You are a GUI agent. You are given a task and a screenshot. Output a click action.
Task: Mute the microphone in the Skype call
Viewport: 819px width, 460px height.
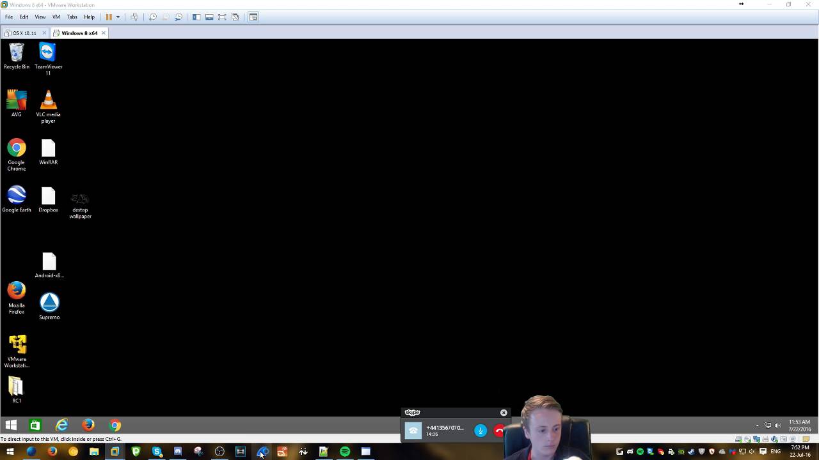point(481,431)
